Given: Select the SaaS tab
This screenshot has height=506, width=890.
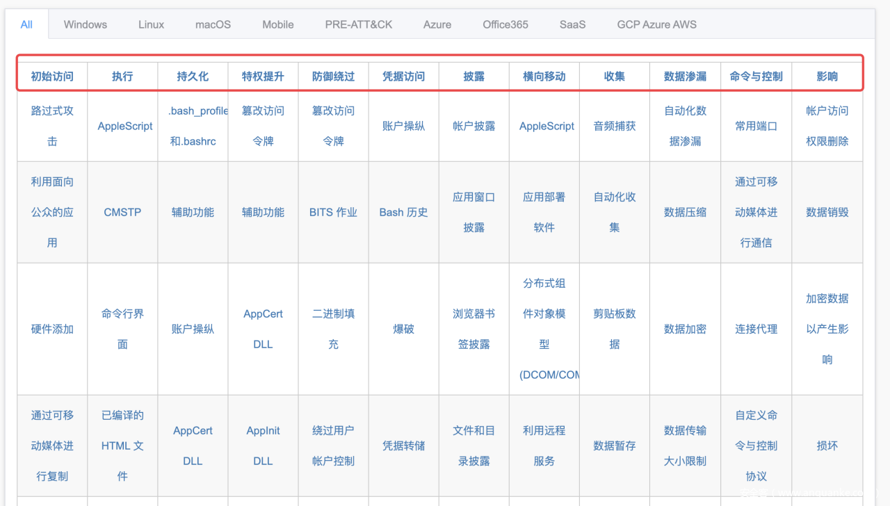Looking at the screenshot, I should [x=572, y=24].
